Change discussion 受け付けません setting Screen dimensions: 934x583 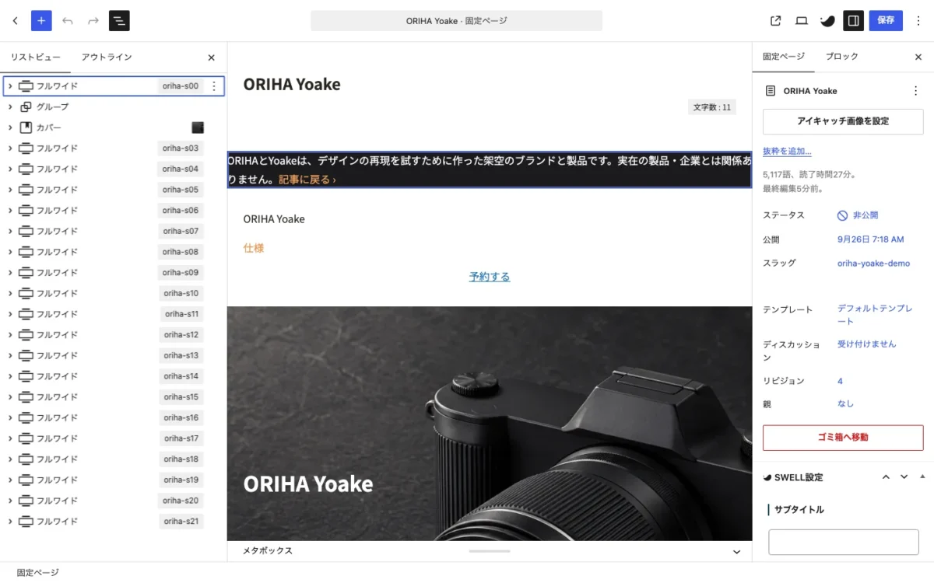[x=866, y=344]
